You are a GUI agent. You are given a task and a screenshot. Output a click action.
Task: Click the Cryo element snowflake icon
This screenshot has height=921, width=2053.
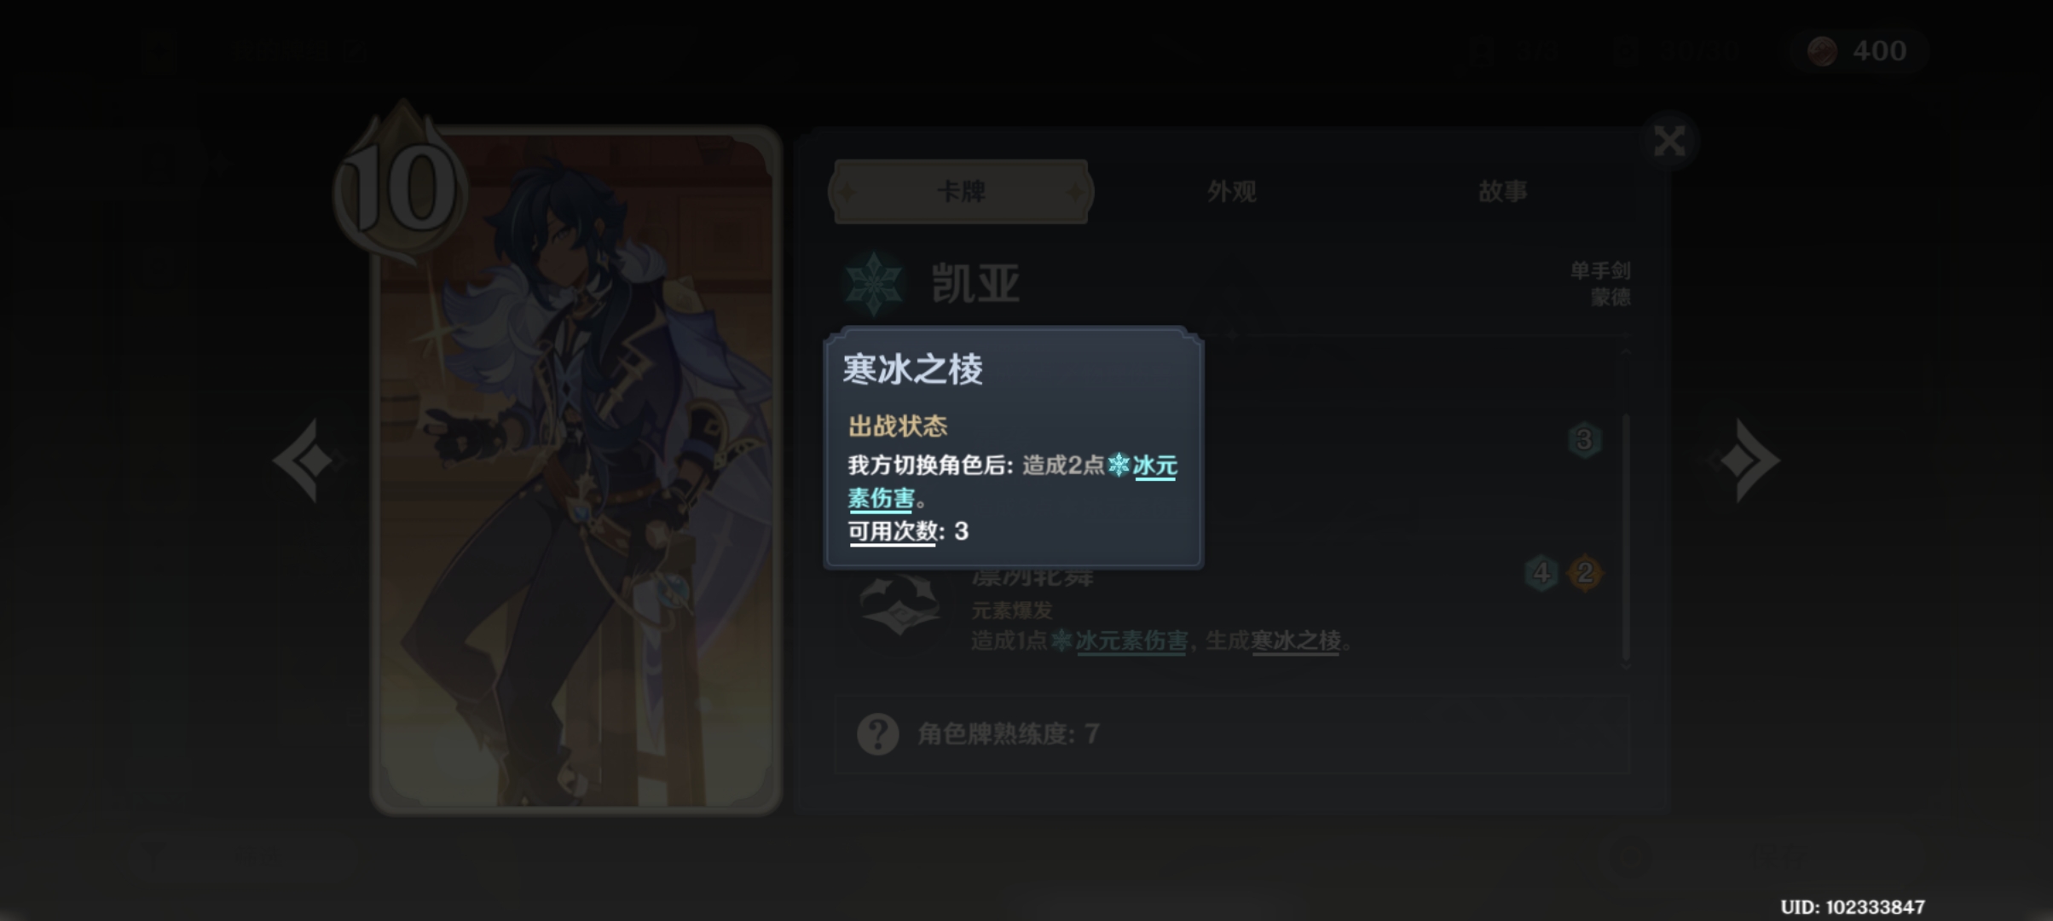click(x=873, y=284)
